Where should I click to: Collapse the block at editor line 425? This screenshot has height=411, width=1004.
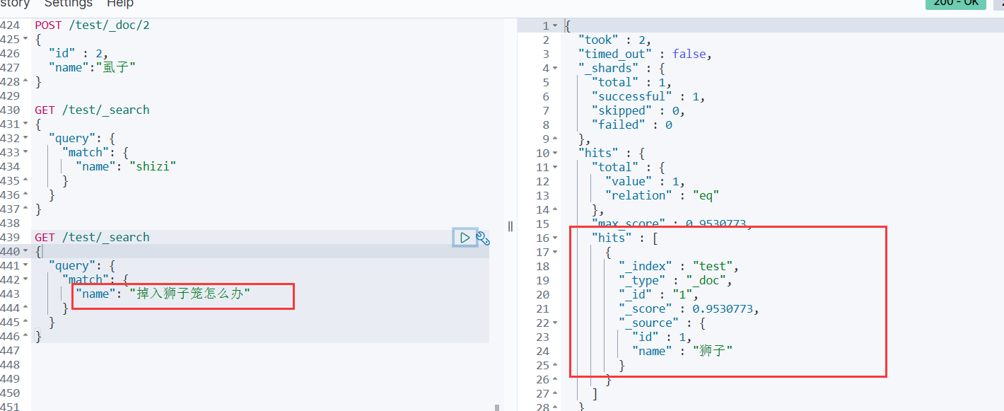(x=26, y=40)
